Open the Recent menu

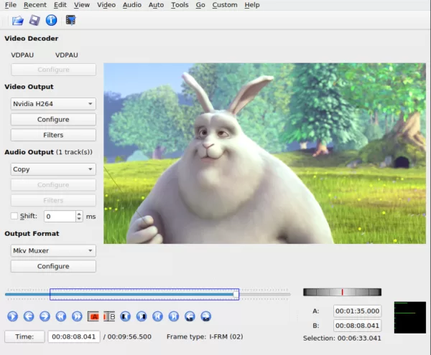[35, 5]
